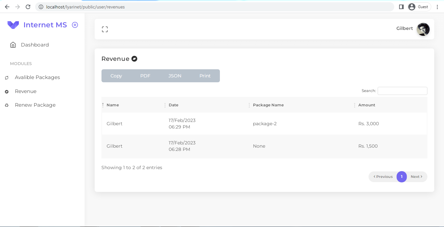
Task: Select Revenue under Modules
Action: 25,91
